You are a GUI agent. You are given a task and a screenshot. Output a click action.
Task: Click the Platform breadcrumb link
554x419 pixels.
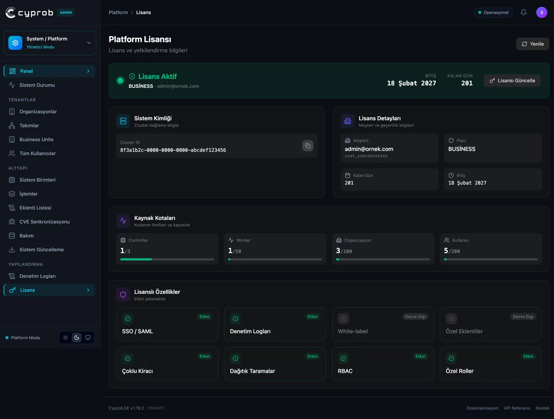click(x=118, y=12)
